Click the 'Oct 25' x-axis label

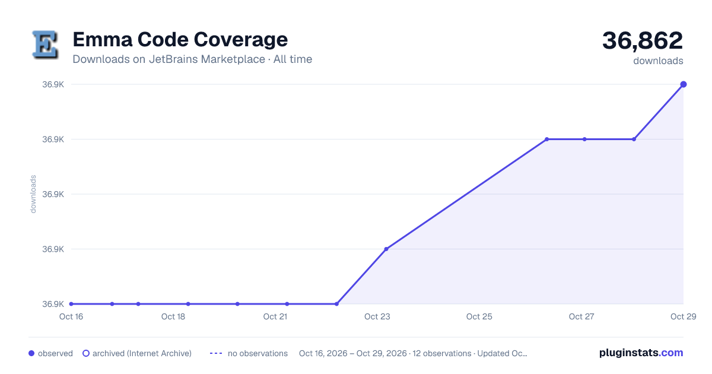click(x=479, y=316)
